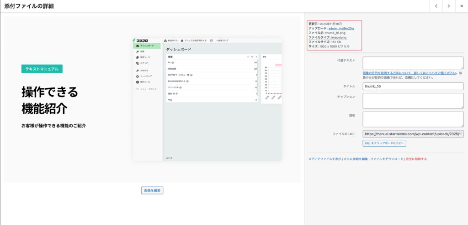Select the ファイルの URL read-only field
Image resolution: width=468 pixels, height=225 pixels.
click(413, 134)
